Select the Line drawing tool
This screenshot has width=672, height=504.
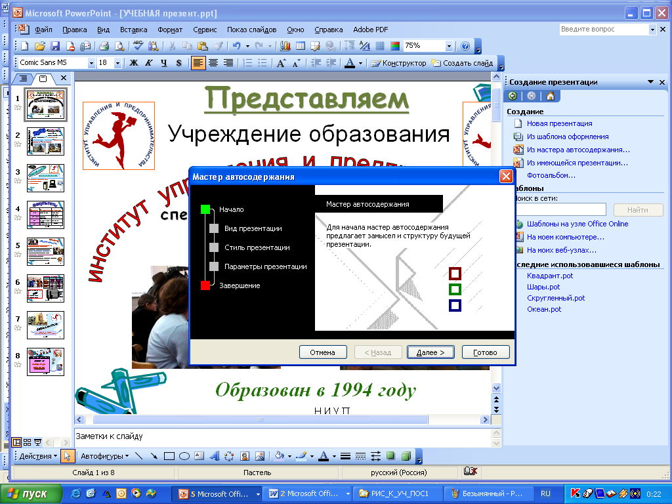pyautogui.click(x=139, y=456)
